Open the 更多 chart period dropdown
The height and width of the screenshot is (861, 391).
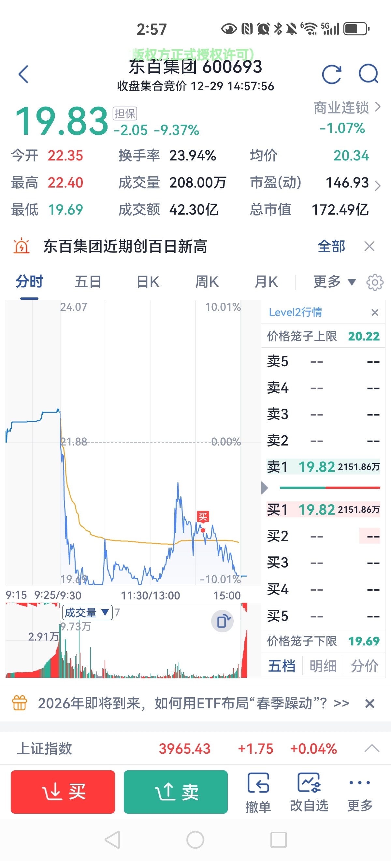click(x=335, y=282)
